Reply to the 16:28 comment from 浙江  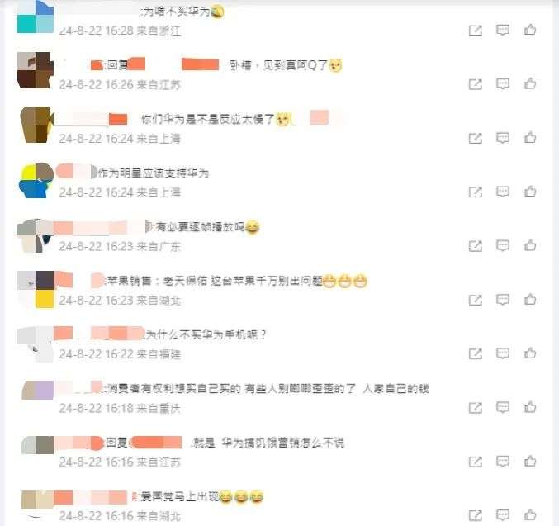coord(503,30)
